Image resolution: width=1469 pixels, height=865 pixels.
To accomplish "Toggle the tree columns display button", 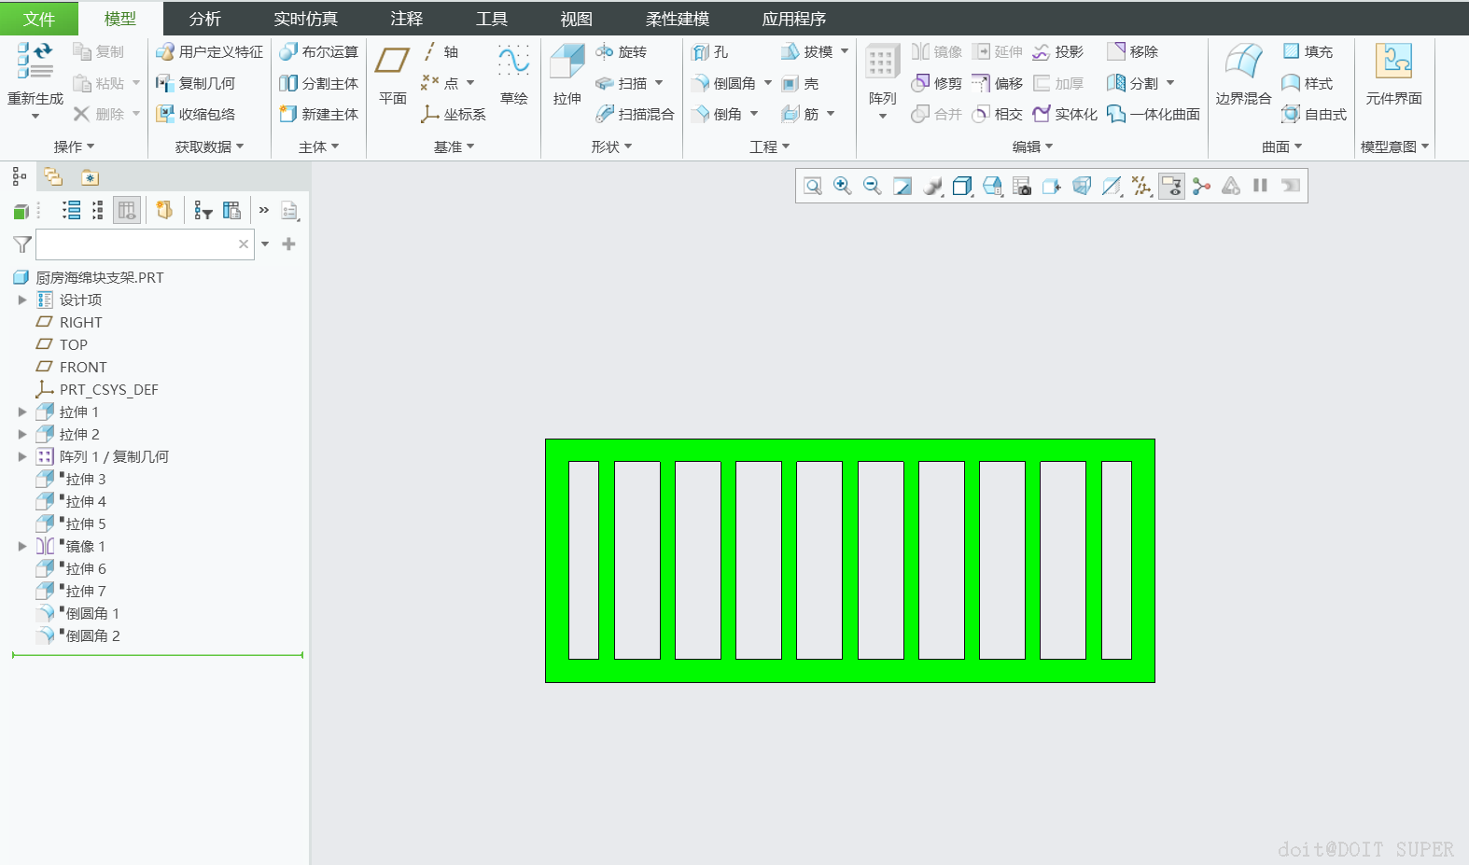I will [x=126, y=210].
